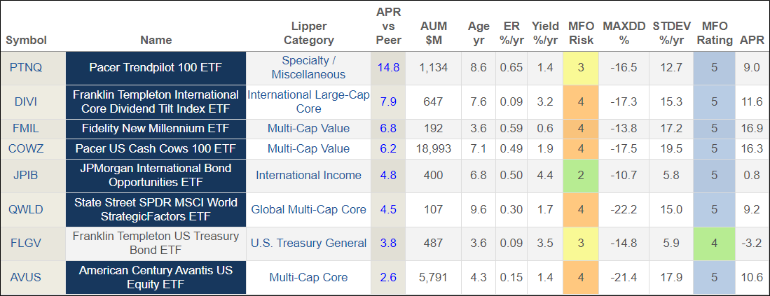Click the 14.8 APR vs Peer value
Screen dimensions: 770x296
tap(388, 68)
